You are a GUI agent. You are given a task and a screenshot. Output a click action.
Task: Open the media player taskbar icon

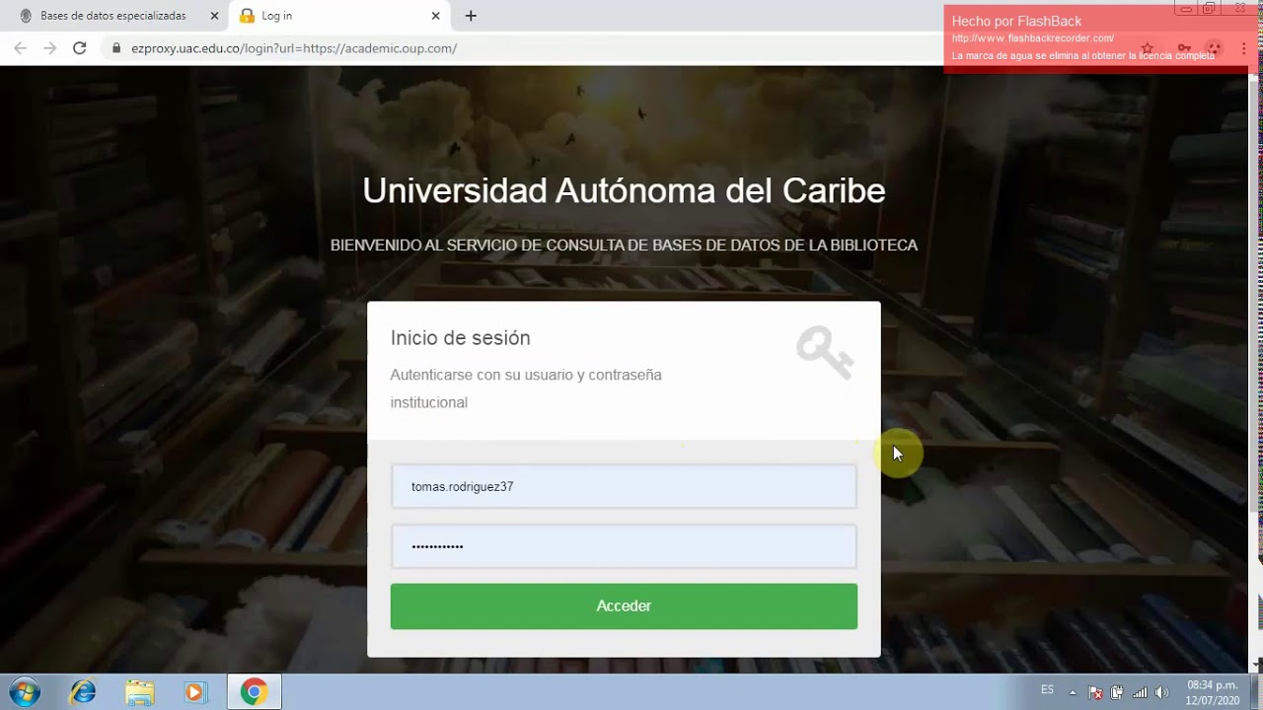195,692
